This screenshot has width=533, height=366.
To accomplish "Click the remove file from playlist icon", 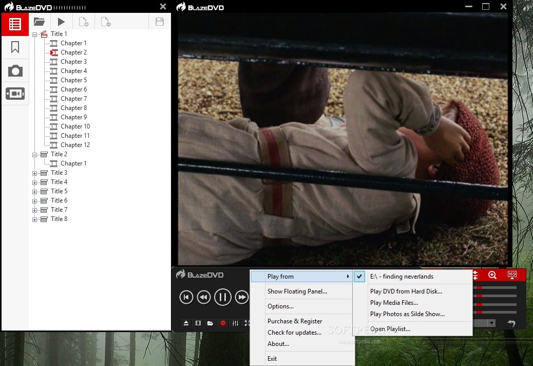I will click(106, 22).
